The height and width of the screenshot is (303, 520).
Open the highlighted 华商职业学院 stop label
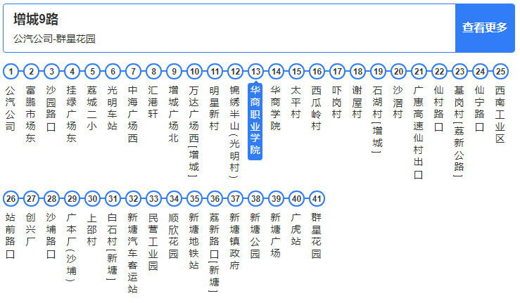tap(255, 121)
